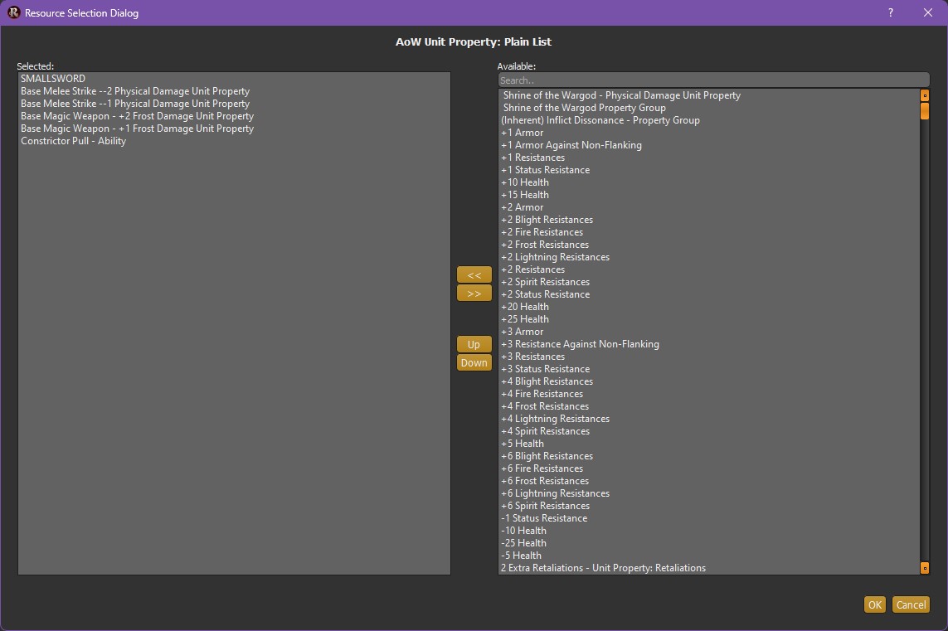Click the Search field above Available list
Screen dimensions: 948x631
coord(713,80)
